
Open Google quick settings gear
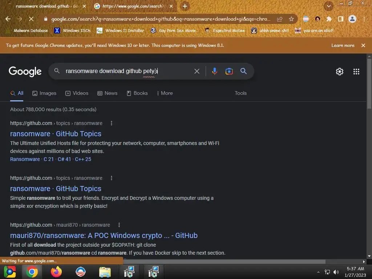tap(340, 72)
